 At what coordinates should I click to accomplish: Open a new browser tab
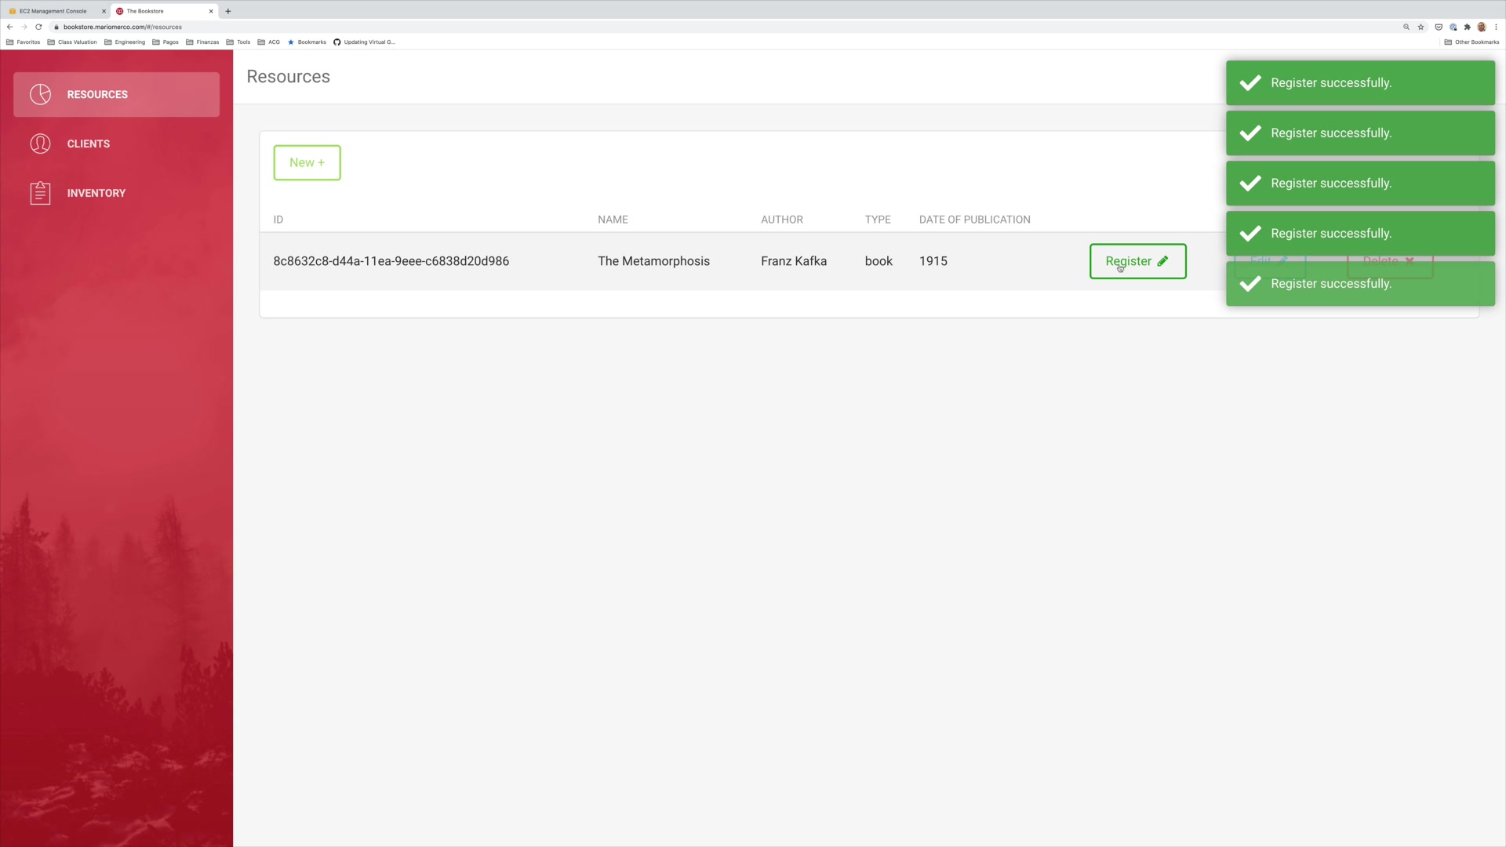tap(228, 11)
